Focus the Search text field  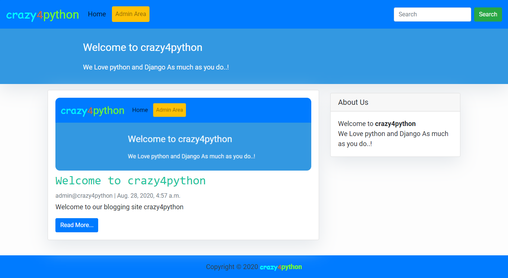point(432,14)
